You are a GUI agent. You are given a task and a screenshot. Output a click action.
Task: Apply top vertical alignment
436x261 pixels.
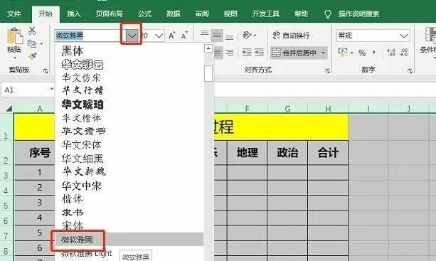(205, 33)
